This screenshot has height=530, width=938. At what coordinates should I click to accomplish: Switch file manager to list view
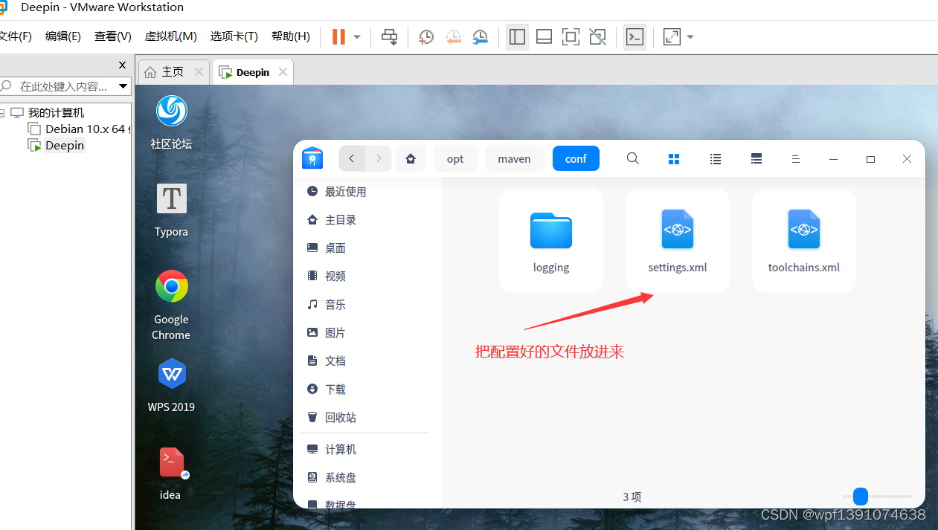tap(715, 158)
